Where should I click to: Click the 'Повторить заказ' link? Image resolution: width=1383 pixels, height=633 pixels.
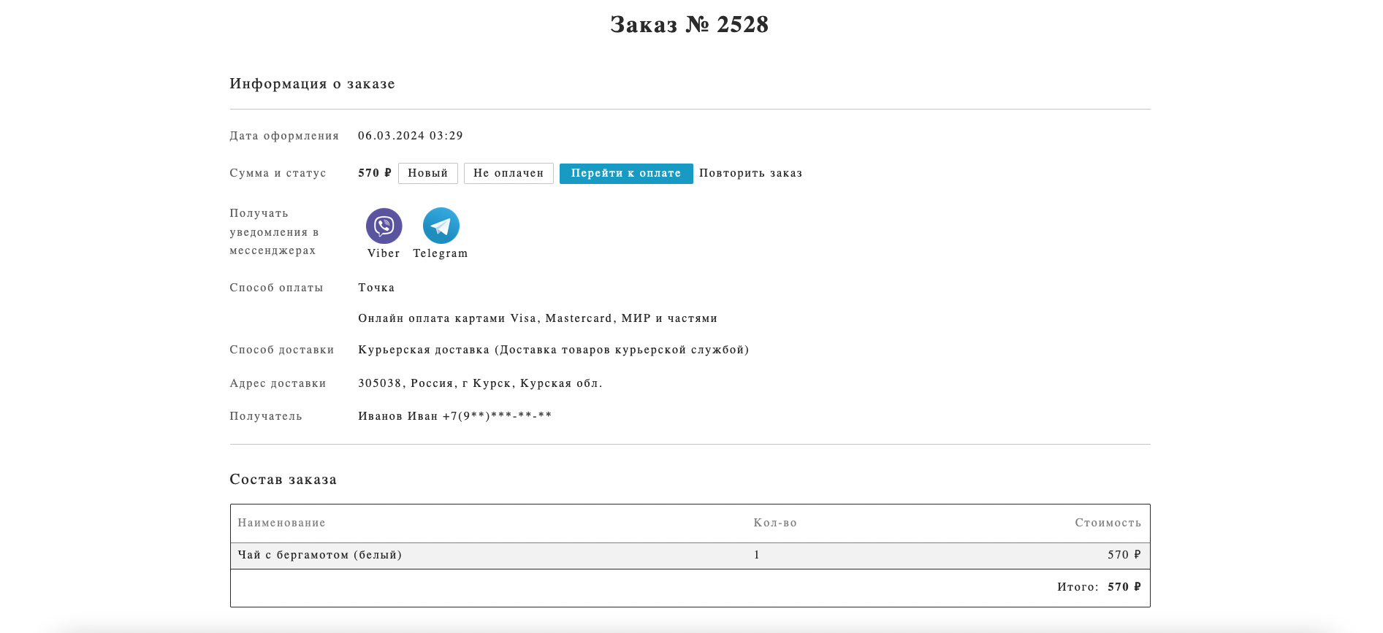tap(750, 173)
